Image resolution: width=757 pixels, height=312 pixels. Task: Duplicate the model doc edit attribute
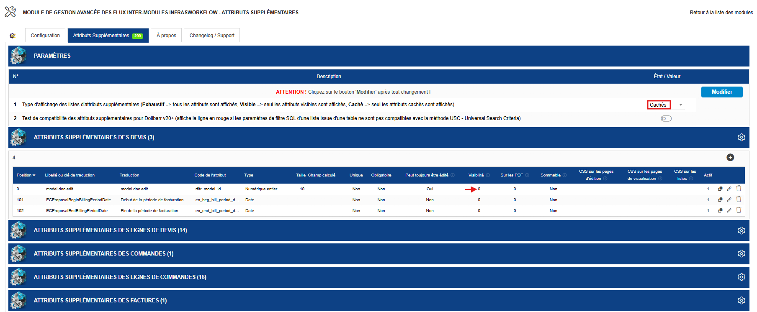point(720,189)
